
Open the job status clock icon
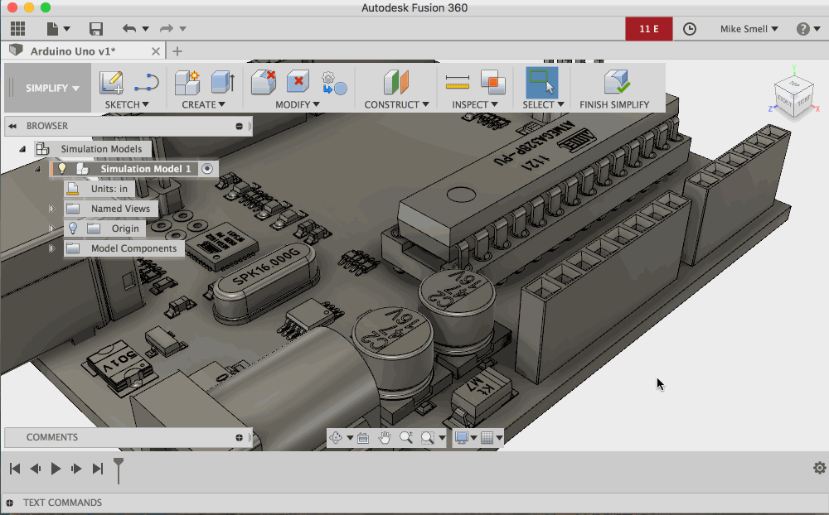(690, 29)
